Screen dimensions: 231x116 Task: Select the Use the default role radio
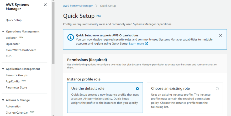[x=137, y=89]
